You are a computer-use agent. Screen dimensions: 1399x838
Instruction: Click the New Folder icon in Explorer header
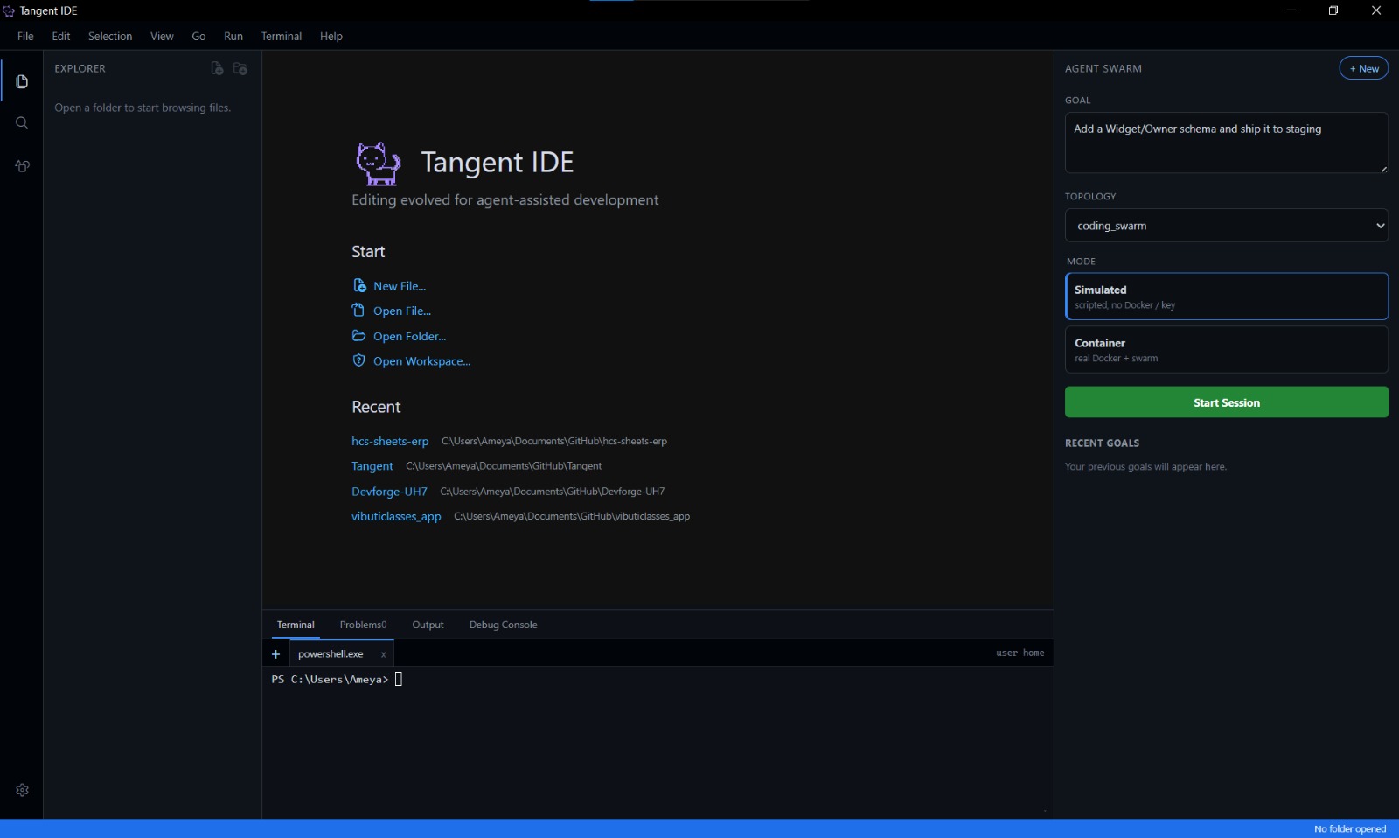240,68
